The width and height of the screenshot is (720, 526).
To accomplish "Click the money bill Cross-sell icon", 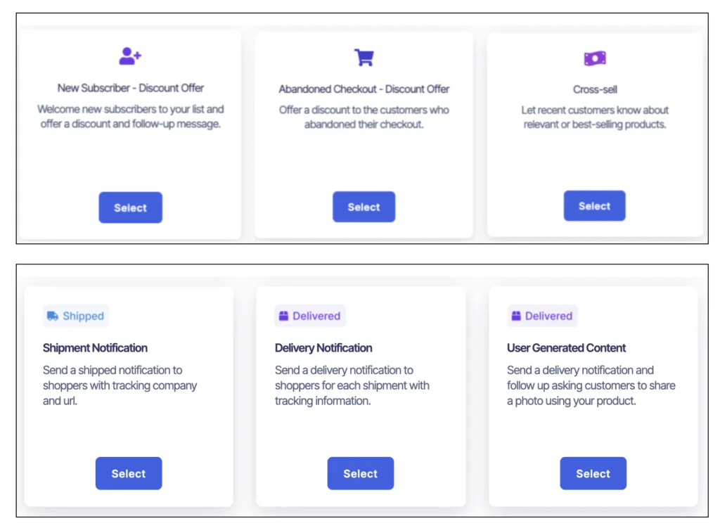I will point(595,58).
